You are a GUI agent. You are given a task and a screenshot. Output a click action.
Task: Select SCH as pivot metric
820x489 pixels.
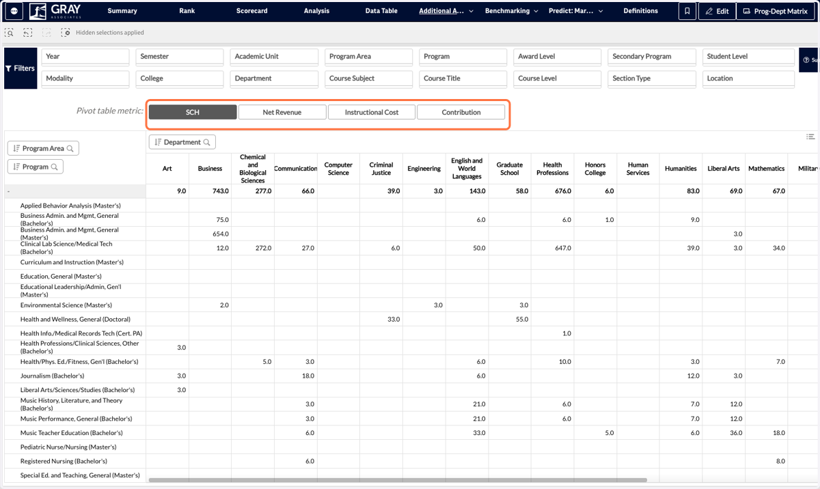[193, 112]
